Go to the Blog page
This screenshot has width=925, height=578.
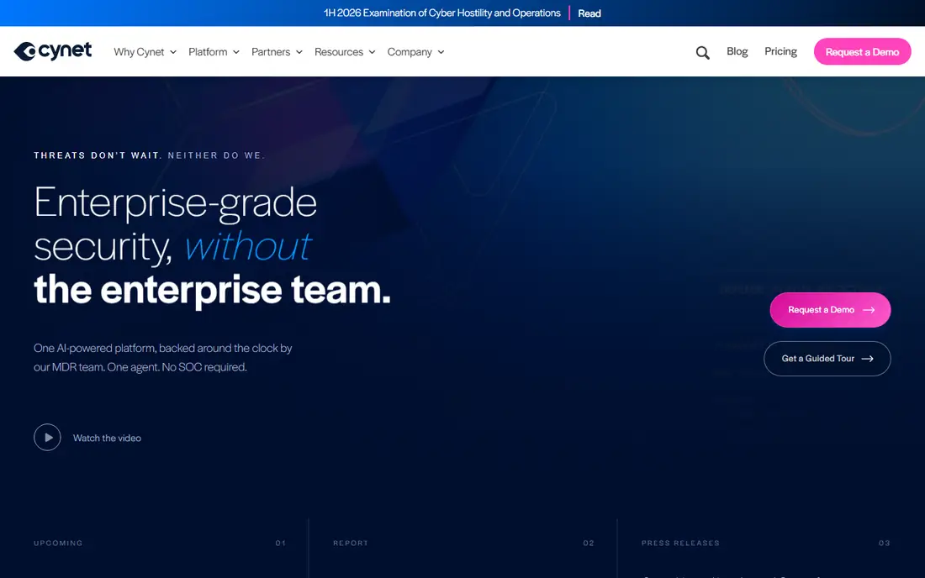coord(737,51)
